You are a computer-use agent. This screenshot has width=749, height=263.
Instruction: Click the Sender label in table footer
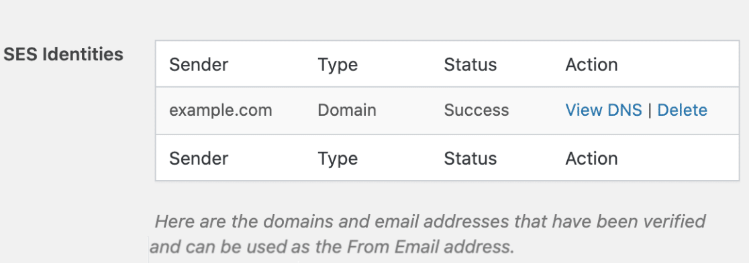(x=198, y=158)
